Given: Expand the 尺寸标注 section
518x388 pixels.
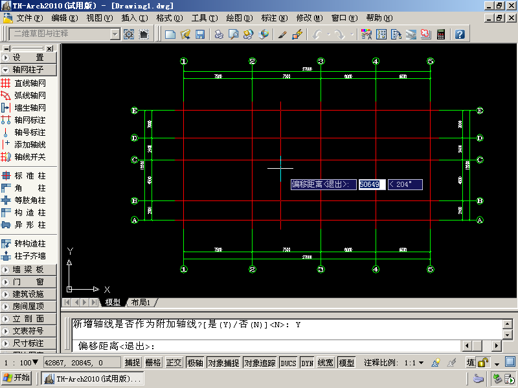Looking at the screenshot, I should click(28, 343).
